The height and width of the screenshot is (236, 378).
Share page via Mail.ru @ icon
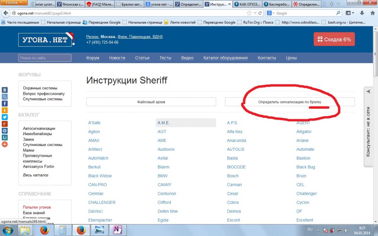5,131
